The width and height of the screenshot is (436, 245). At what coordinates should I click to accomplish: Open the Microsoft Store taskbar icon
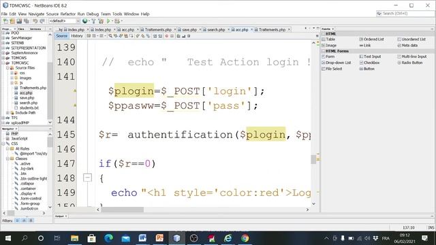(x=91, y=238)
